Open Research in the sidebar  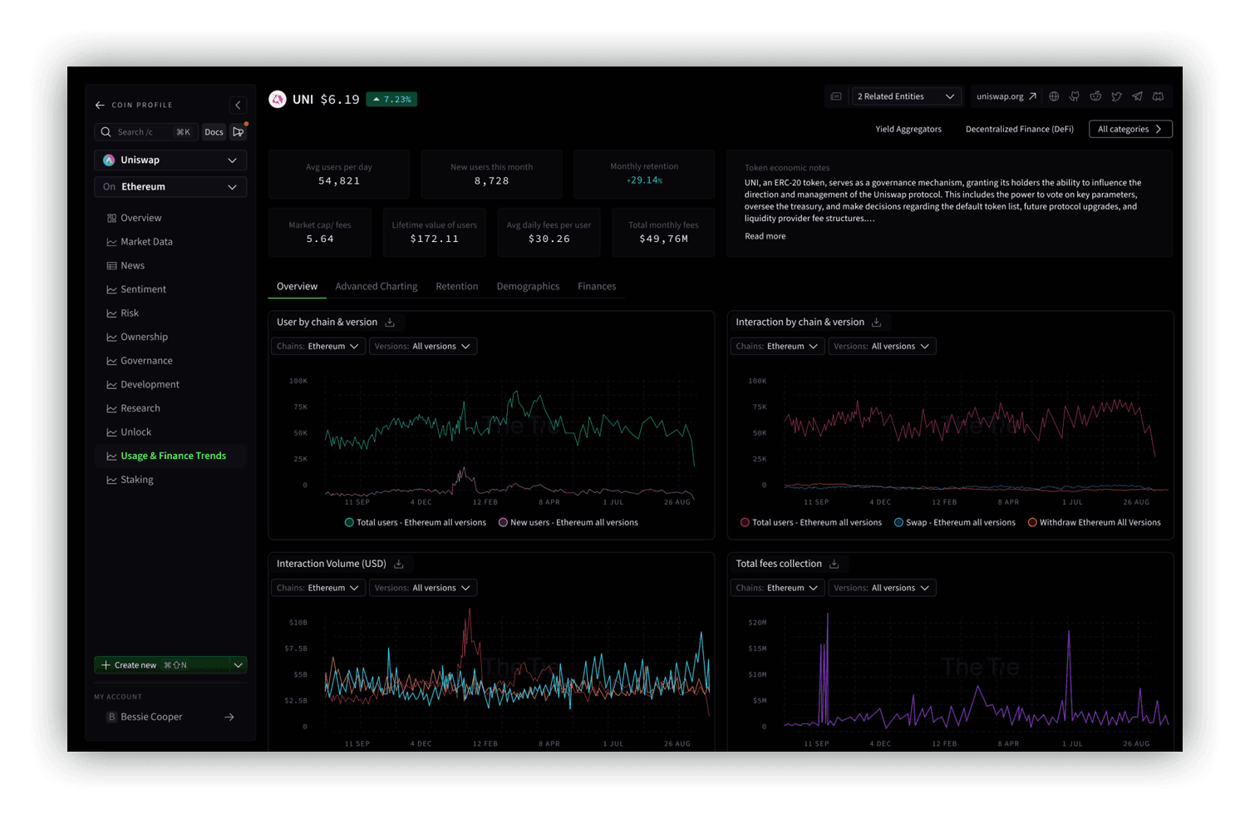click(170, 408)
